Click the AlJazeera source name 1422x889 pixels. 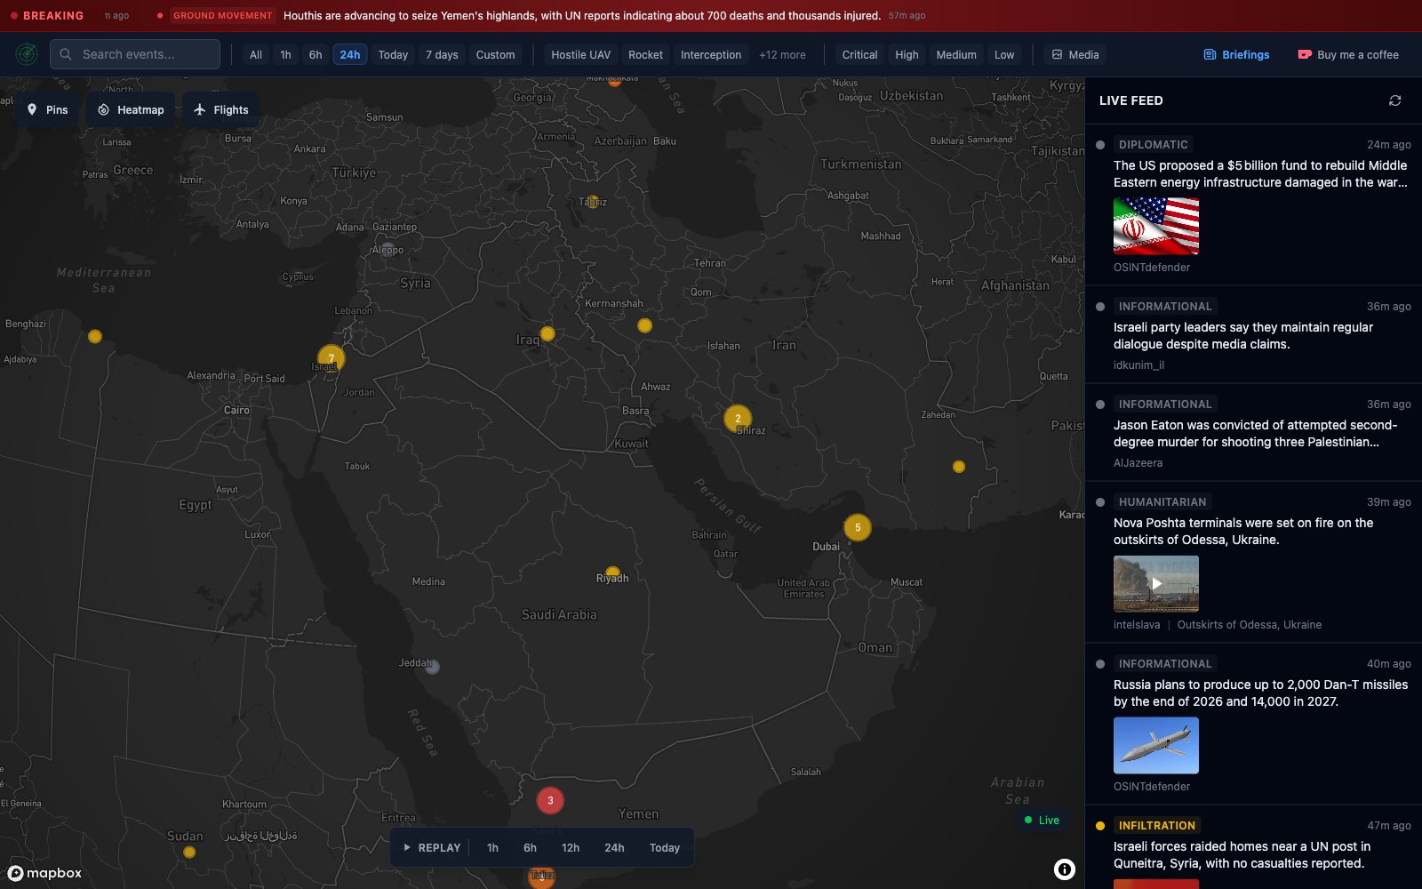click(1138, 463)
